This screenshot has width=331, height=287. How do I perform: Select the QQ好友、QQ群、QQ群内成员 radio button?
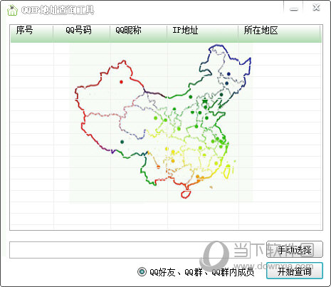[x=142, y=272]
